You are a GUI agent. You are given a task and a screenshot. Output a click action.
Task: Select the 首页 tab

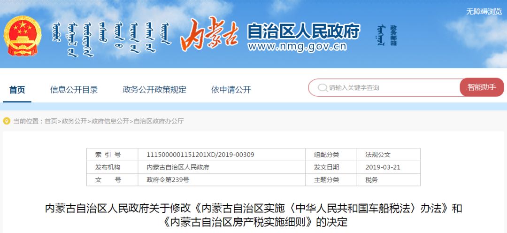point(17,90)
